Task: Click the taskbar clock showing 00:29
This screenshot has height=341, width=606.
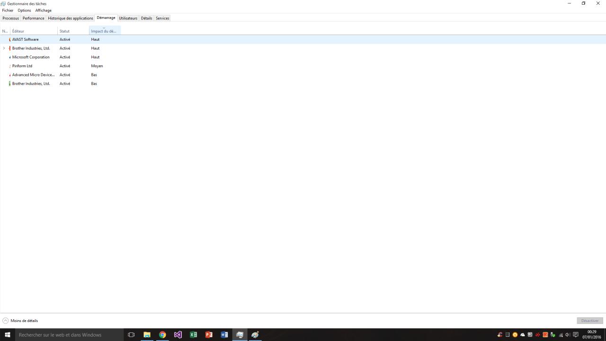Action: coord(592,335)
